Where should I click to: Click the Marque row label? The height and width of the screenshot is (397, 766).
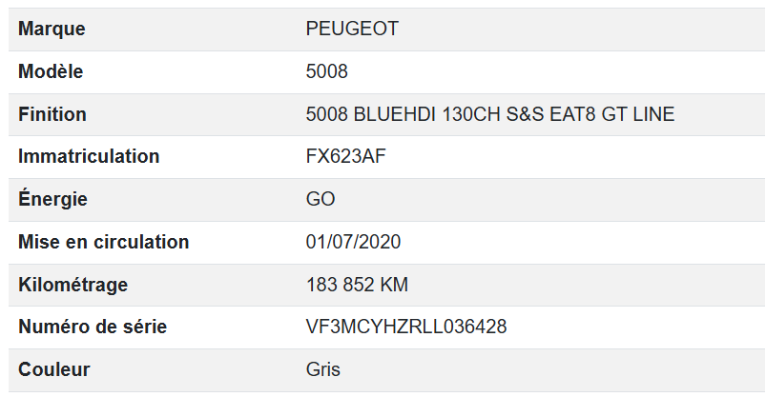point(52,30)
